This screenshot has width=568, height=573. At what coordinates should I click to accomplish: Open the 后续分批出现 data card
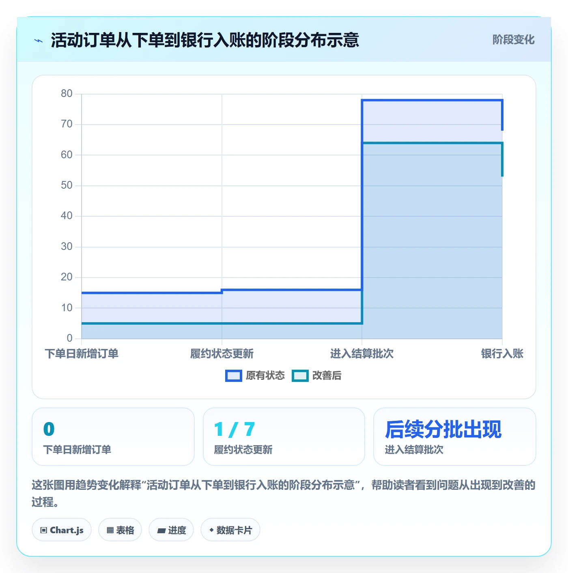(x=455, y=437)
